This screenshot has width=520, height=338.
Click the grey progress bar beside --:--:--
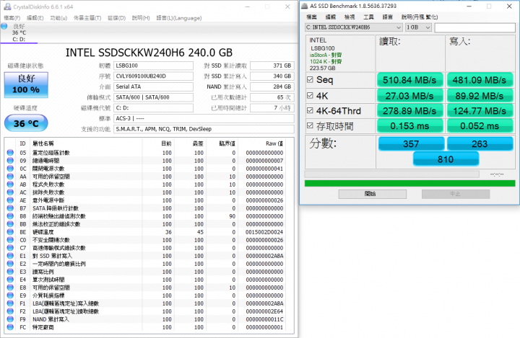click(392, 174)
